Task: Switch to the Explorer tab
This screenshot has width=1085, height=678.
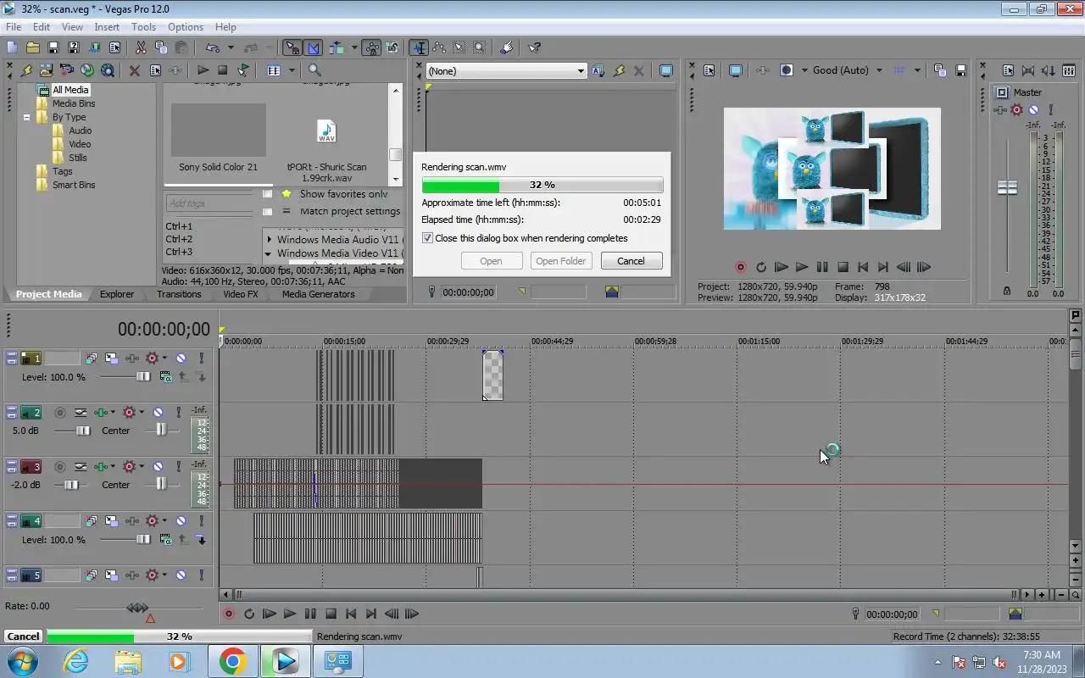Action: tap(117, 294)
